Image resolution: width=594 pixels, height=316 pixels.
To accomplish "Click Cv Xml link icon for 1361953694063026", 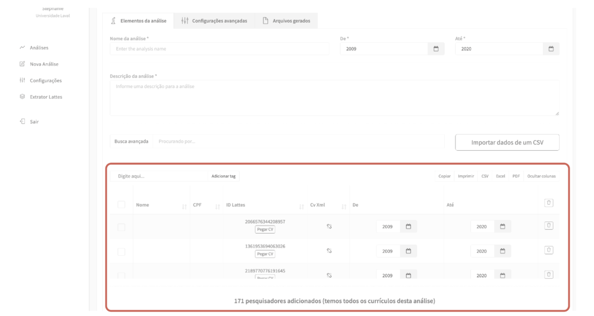I will (328, 250).
